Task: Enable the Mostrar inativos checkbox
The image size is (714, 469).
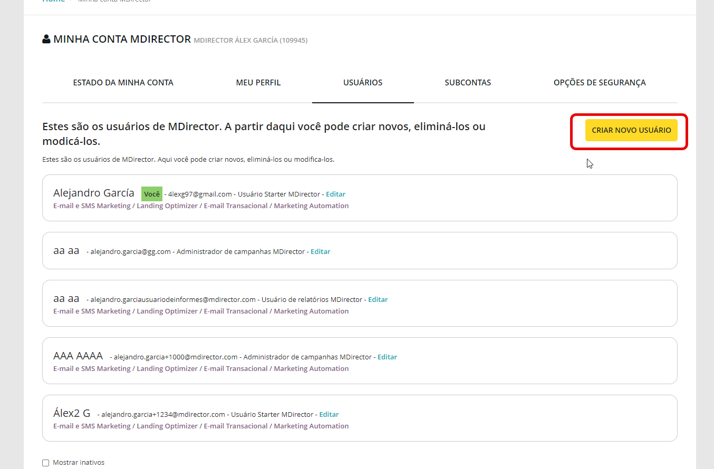Action: 46,463
